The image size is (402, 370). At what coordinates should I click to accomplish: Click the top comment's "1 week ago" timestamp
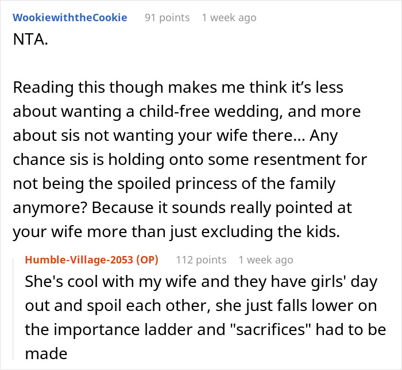coord(229,18)
